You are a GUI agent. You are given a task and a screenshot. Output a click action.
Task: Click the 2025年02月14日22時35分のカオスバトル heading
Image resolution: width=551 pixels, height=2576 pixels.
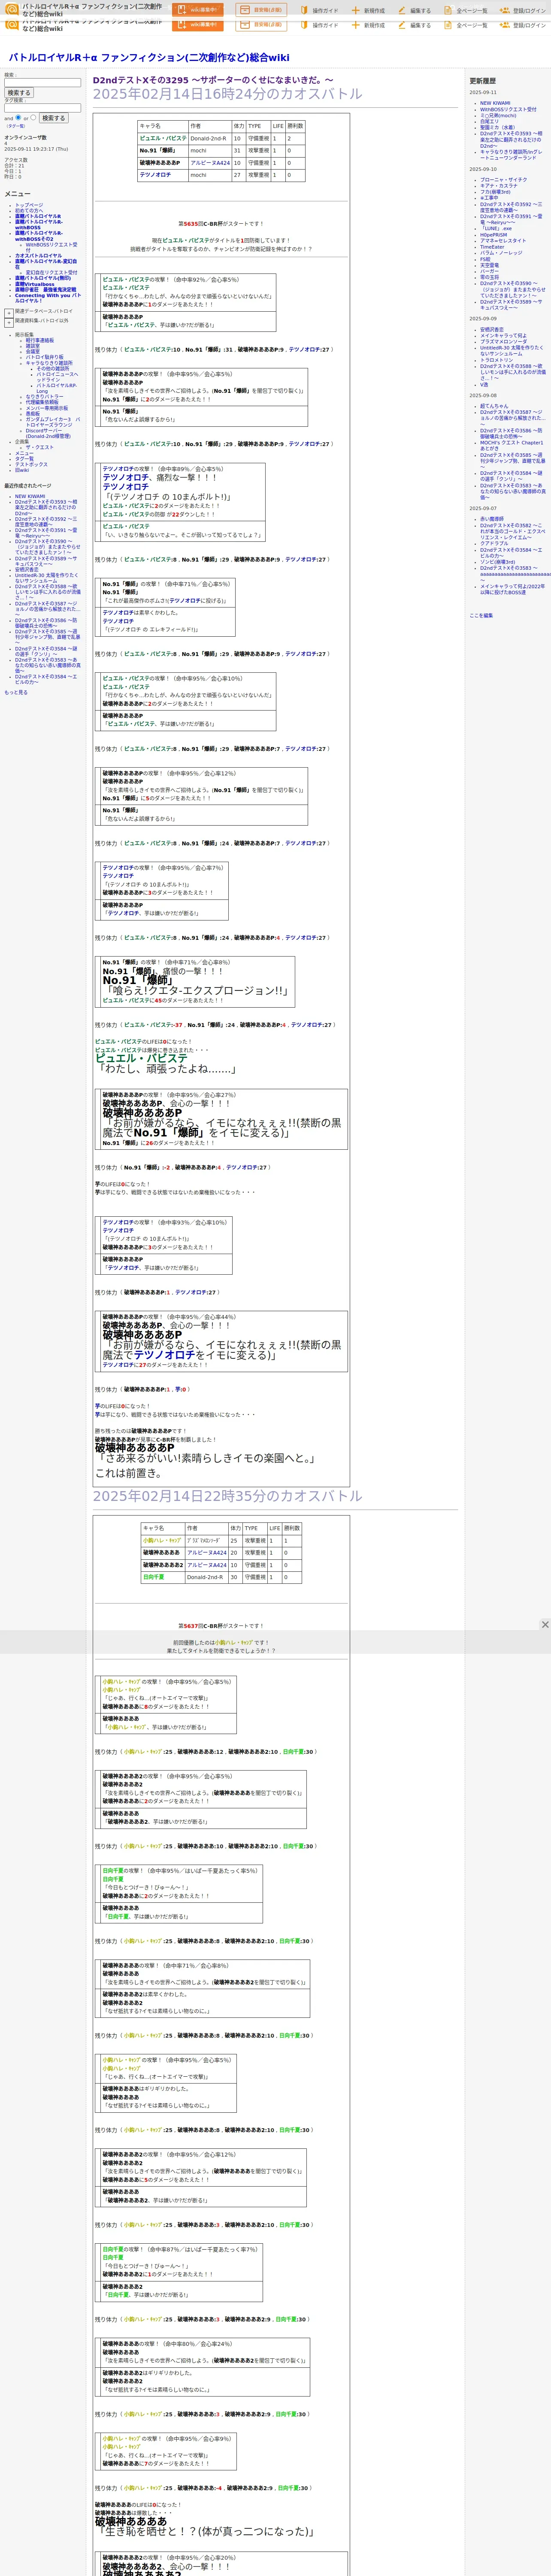click(x=228, y=1496)
